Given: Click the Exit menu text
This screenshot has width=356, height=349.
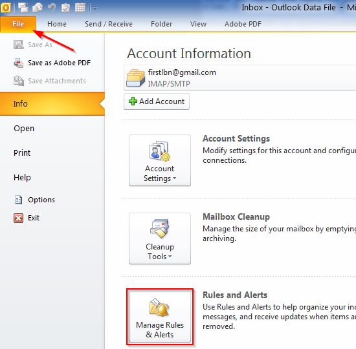Looking at the screenshot, I should click(34, 218).
